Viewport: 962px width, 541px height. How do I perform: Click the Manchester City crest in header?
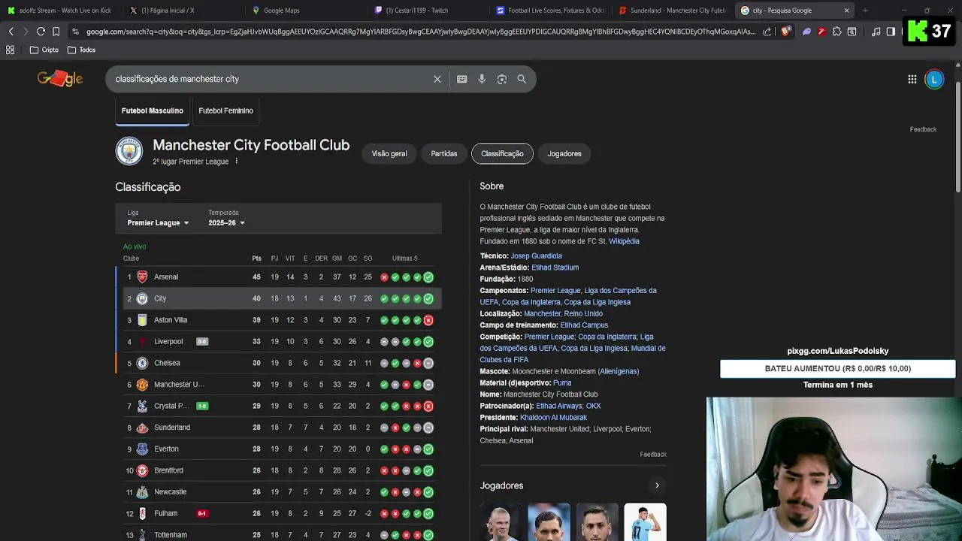pos(129,151)
